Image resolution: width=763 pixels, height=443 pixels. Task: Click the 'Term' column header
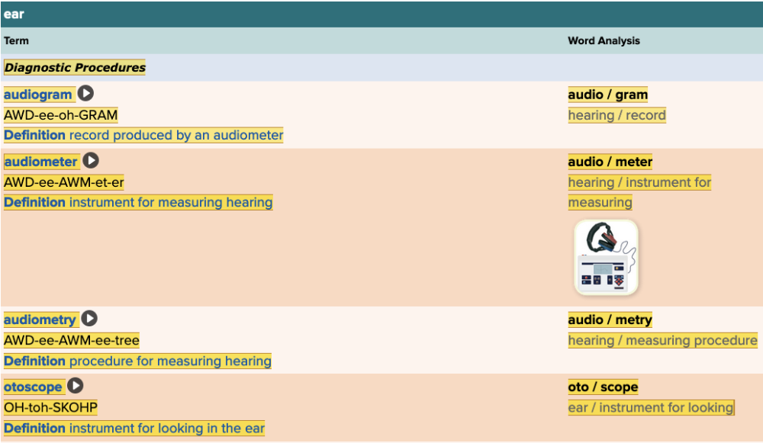[16, 40]
